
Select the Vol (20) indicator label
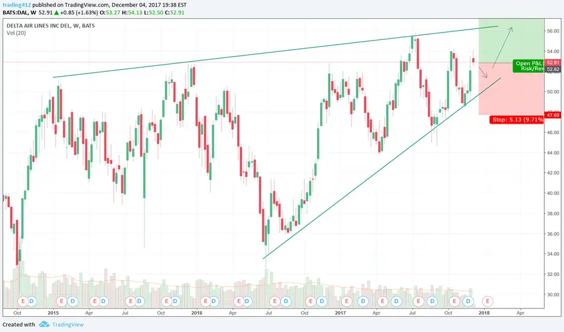[16, 33]
